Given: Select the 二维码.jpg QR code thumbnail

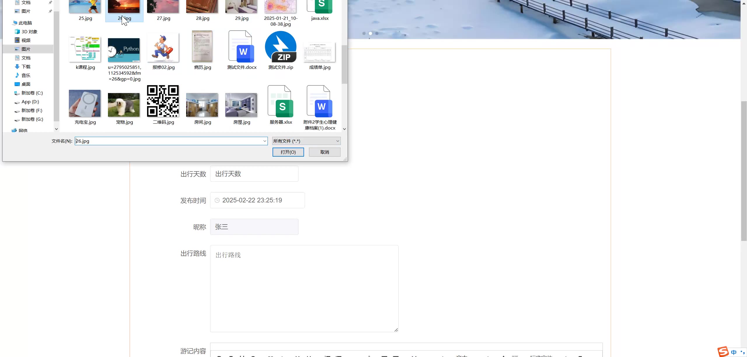Looking at the screenshot, I should tap(163, 101).
